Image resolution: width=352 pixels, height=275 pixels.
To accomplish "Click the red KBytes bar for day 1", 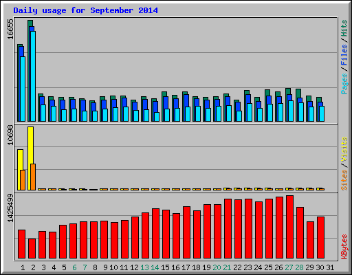I will click(21, 244).
